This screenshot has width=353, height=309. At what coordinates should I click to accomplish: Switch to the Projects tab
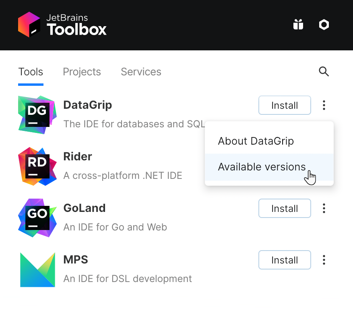[82, 72]
